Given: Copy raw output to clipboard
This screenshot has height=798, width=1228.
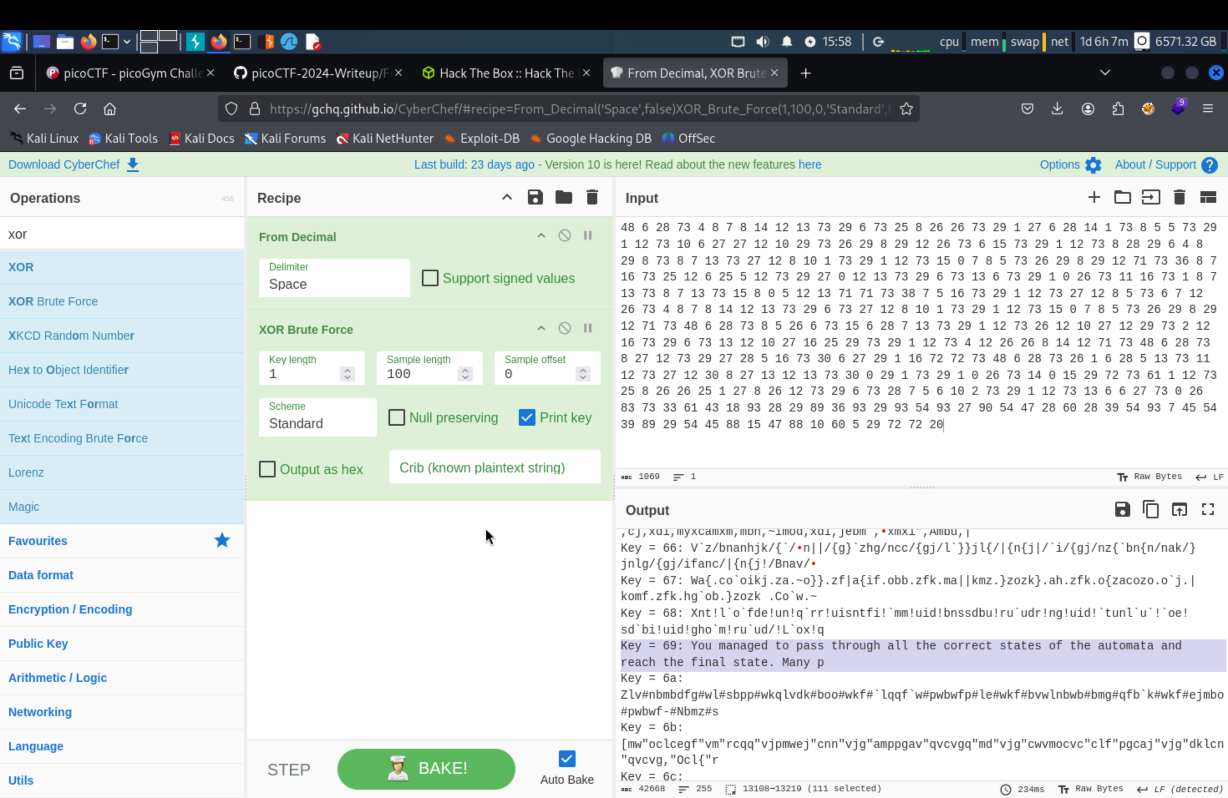Looking at the screenshot, I should coord(1151,510).
